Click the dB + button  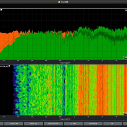(x=113, y=124)
